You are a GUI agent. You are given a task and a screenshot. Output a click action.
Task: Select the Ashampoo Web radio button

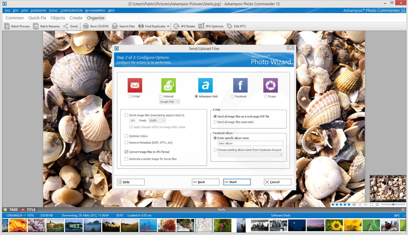pos(196,96)
